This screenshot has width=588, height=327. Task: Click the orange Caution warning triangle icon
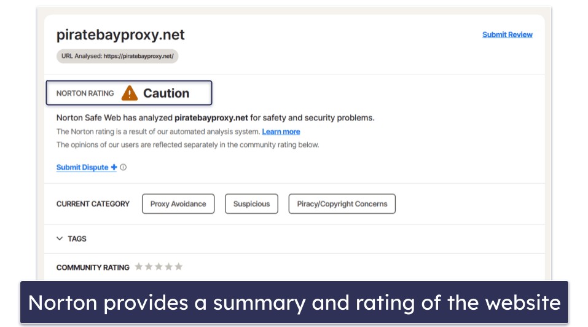coord(130,93)
